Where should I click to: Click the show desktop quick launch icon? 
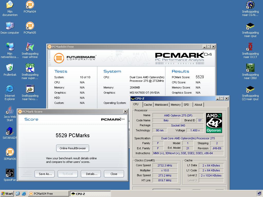point(18,194)
